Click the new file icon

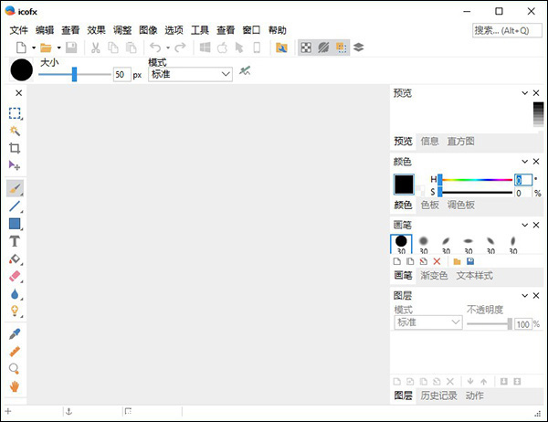[21, 47]
